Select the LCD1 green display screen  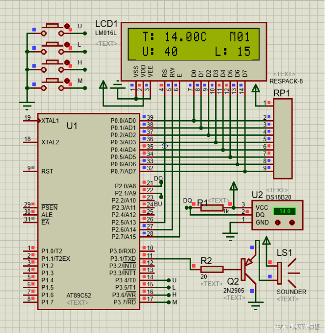point(194,44)
